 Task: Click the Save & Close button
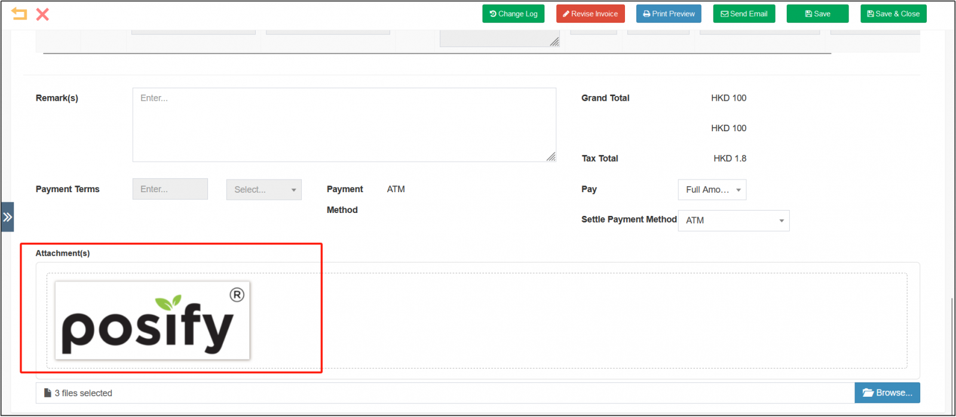pyautogui.click(x=893, y=14)
